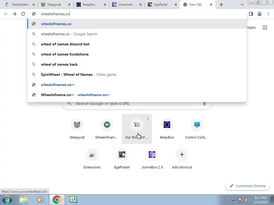The height and width of the screenshot is (205, 274).
Task: Go back with the back arrow
Action: (x=6, y=14)
